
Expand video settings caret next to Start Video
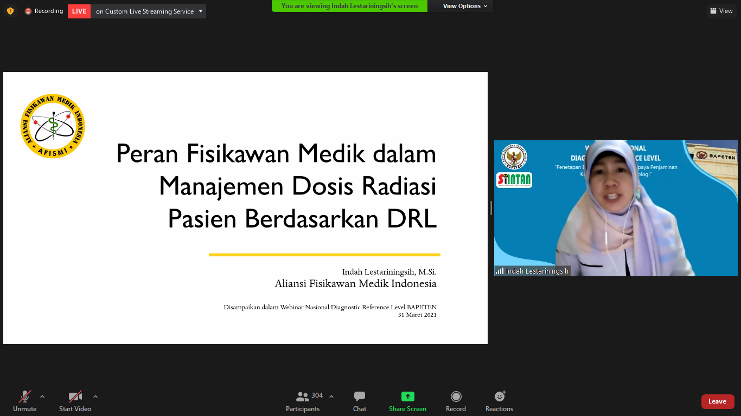95,396
